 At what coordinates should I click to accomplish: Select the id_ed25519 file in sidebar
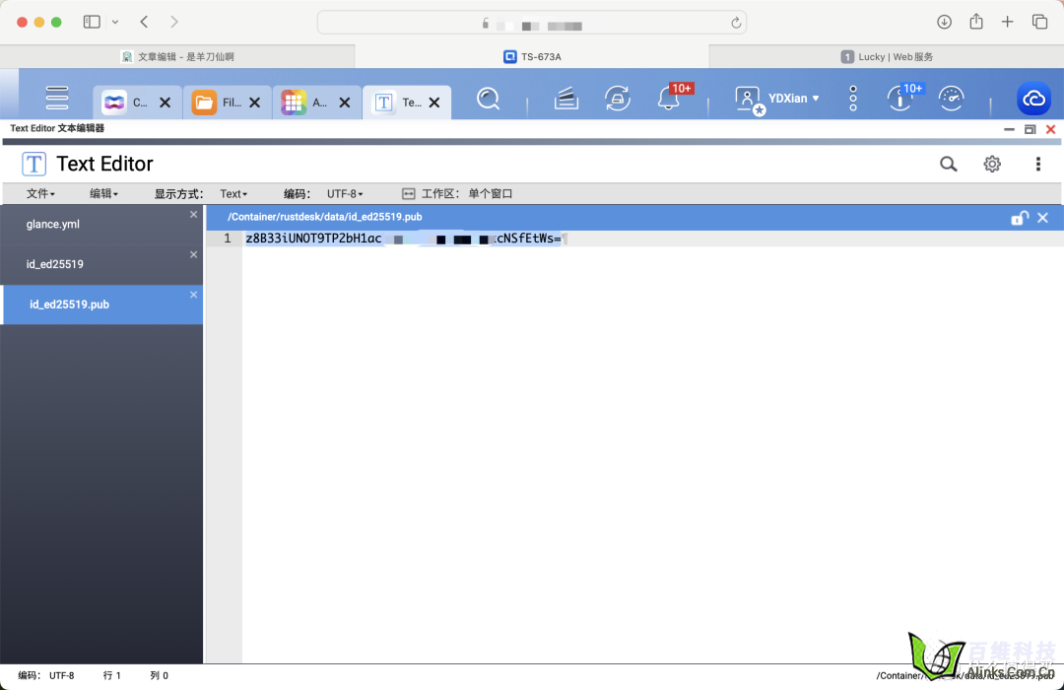click(x=55, y=265)
